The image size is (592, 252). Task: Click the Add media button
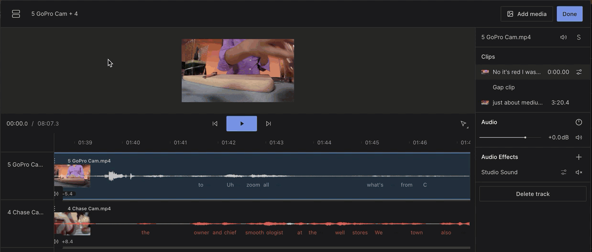coord(526,14)
